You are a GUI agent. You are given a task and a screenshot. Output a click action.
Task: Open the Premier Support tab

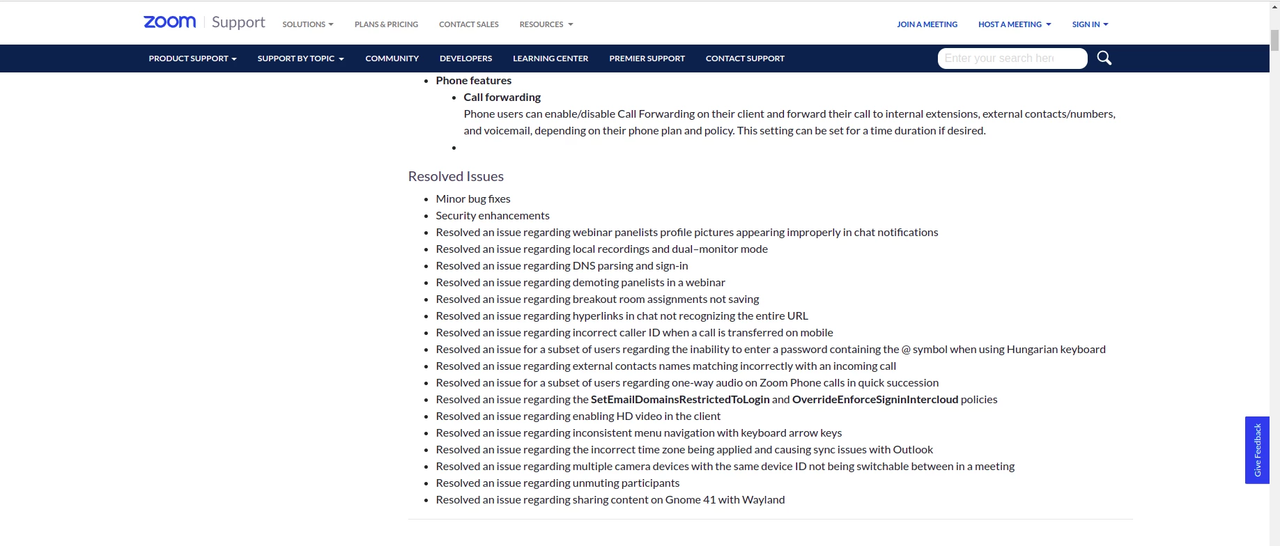[x=647, y=58]
